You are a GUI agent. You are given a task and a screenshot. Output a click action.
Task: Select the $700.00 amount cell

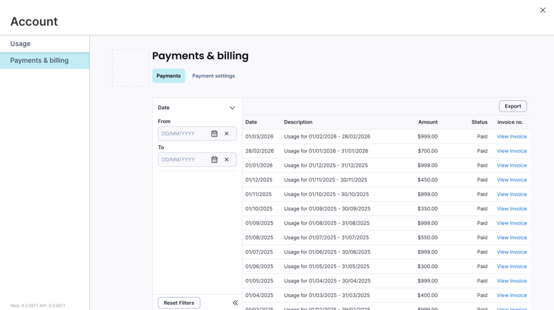coord(428,151)
